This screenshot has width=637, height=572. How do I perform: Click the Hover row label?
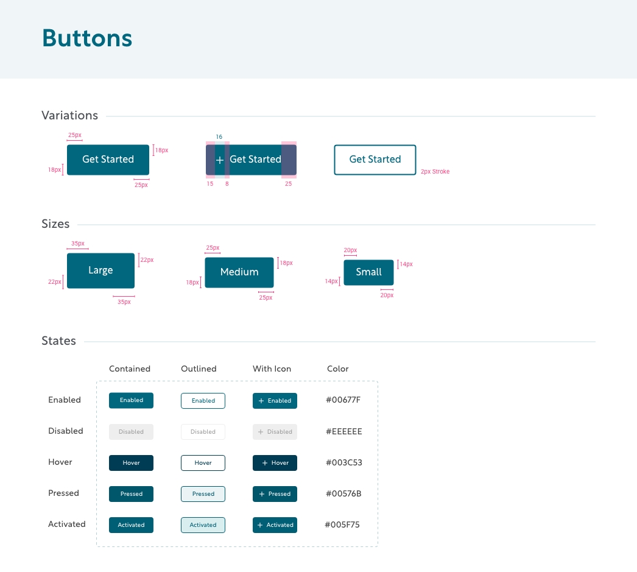coord(60,462)
